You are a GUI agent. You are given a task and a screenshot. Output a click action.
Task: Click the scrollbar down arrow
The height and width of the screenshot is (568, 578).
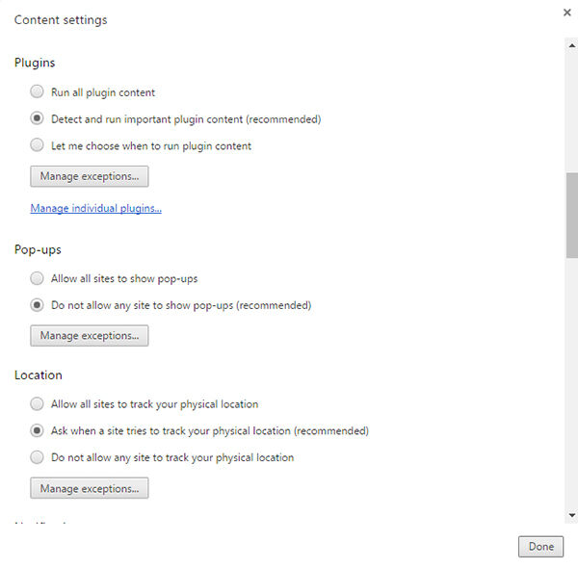pos(571,515)
